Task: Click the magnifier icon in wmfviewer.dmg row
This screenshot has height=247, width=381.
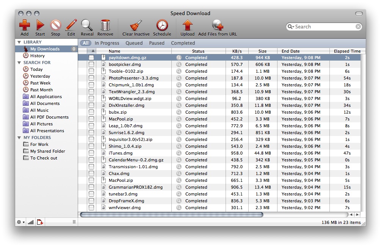Action: click(179, 208)
